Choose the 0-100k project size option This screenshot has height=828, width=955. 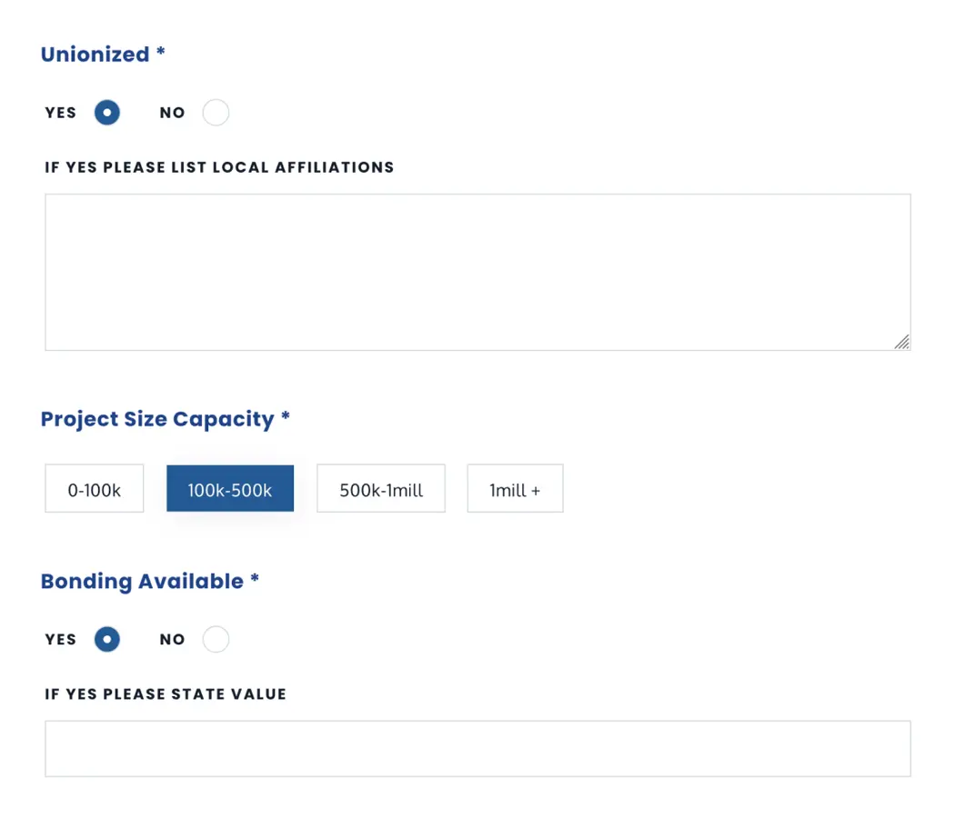coord(95,489)
